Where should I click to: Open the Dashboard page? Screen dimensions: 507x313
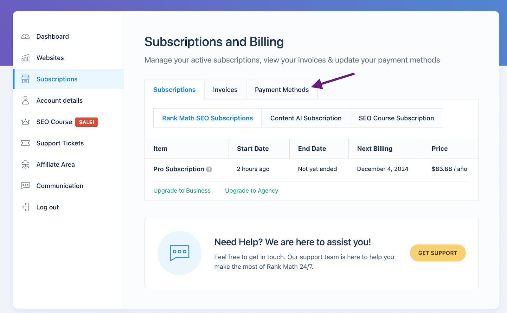point(53,36)
